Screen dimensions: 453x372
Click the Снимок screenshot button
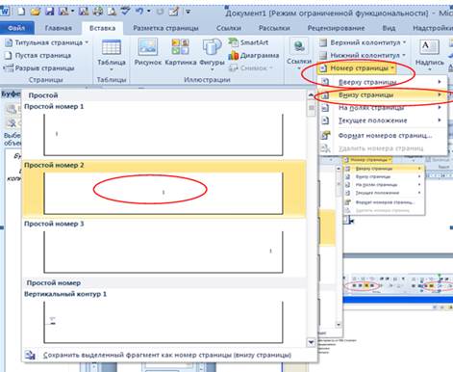250,68
